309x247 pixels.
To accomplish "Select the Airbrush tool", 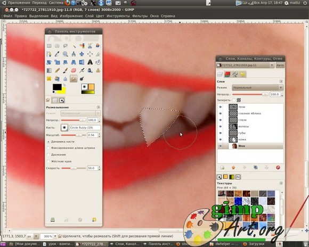I will point(82,70).
